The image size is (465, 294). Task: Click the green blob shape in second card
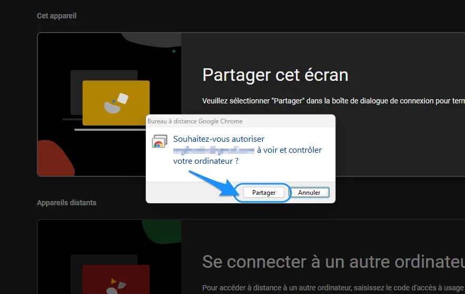tap(162, 232)
